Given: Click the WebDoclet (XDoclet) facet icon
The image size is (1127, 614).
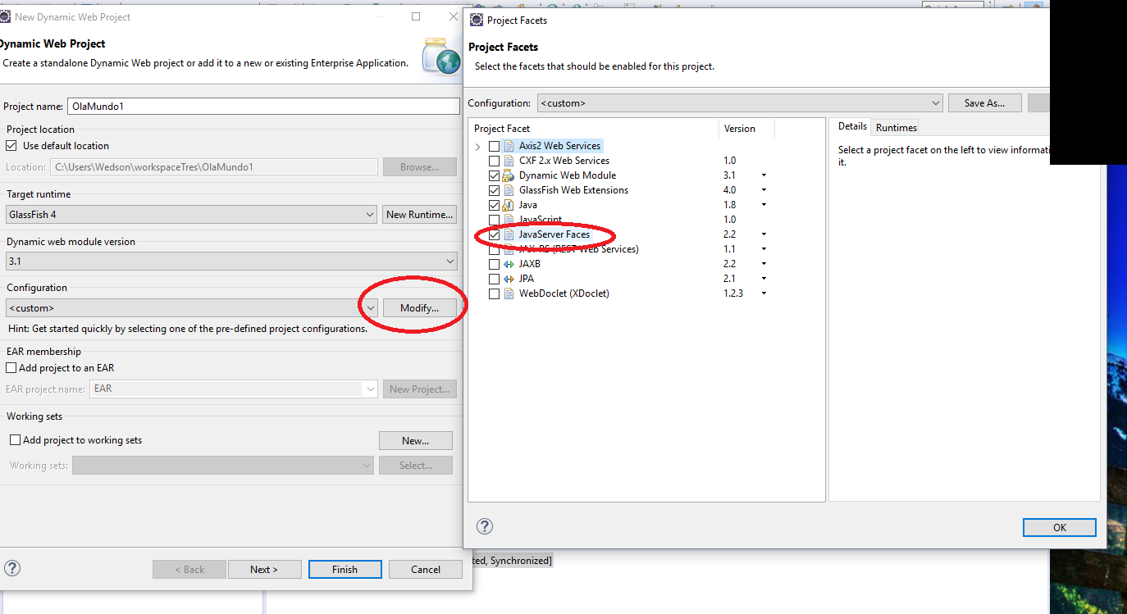Looking at the screenshot, I should pyautogui.click(x=509, y=293).
